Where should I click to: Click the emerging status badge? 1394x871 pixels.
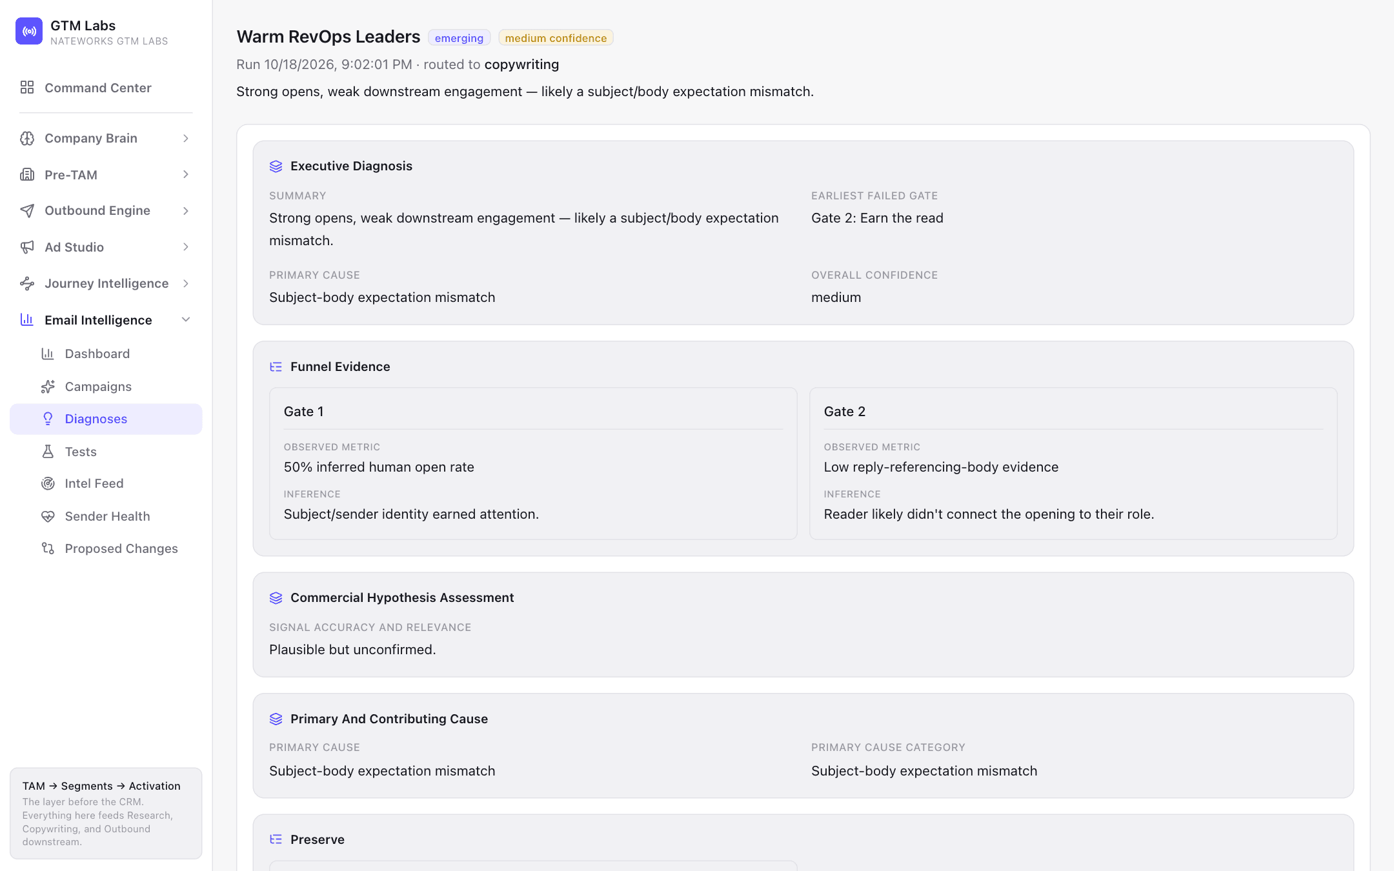coord(459,38)
